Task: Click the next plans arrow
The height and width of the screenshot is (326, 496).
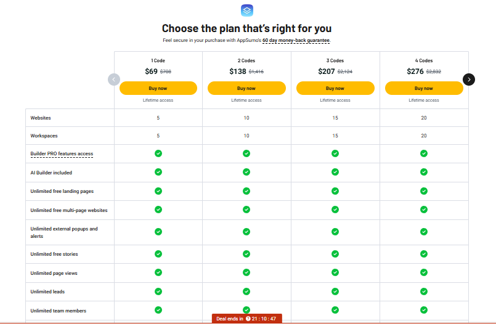Action: [x=469, y=79]
